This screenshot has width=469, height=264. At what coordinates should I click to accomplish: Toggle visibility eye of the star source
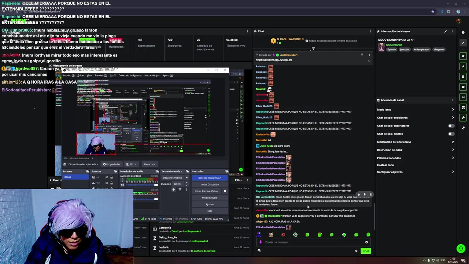tap(107, 177)
